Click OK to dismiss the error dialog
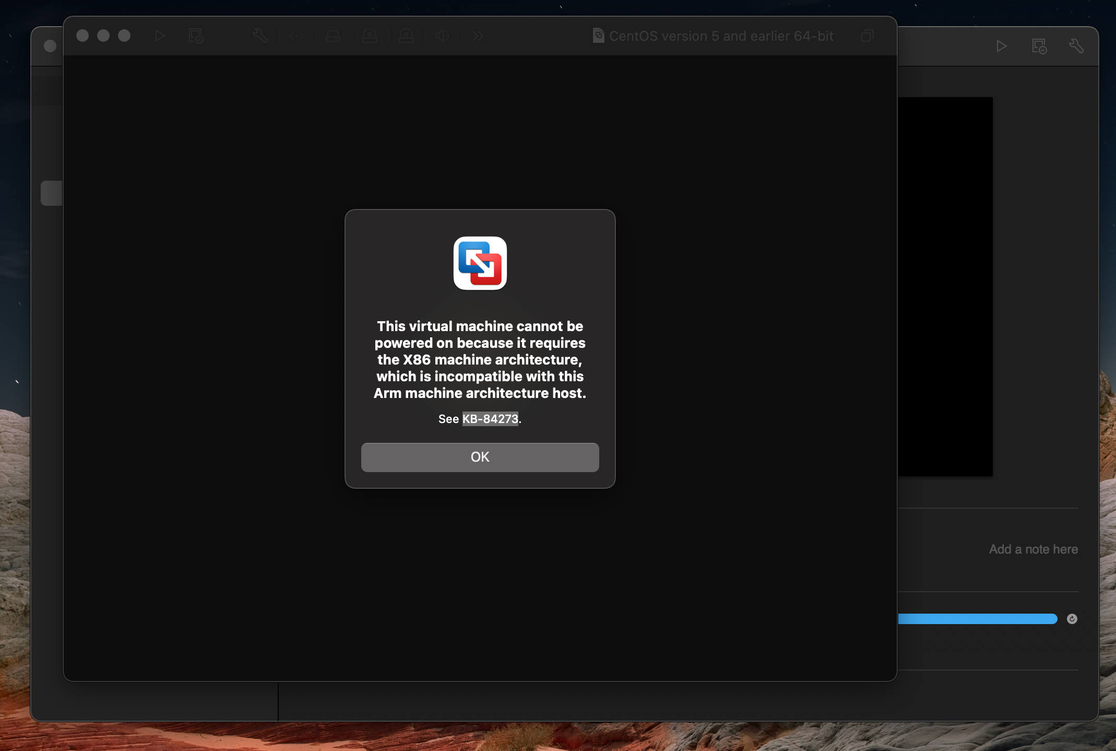This screenshot has width=1116, height=751. (x=480, y=457)
